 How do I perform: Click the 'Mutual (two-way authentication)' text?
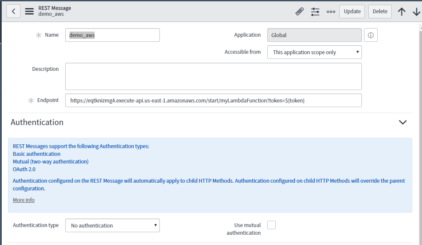51,161
